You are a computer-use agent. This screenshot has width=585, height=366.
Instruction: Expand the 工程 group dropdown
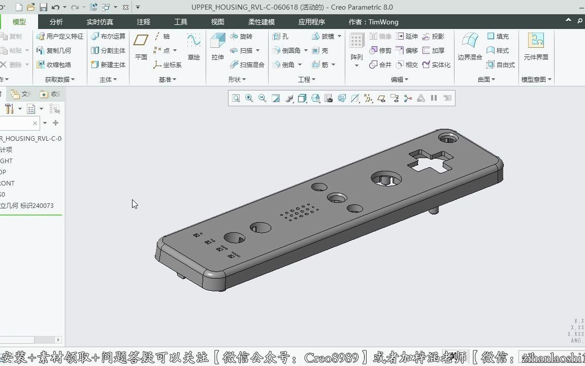[x=307, y=79]
